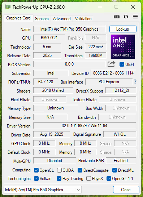
Task: Click the DirectX Support field 12 (12_2)
Action: 121,90
